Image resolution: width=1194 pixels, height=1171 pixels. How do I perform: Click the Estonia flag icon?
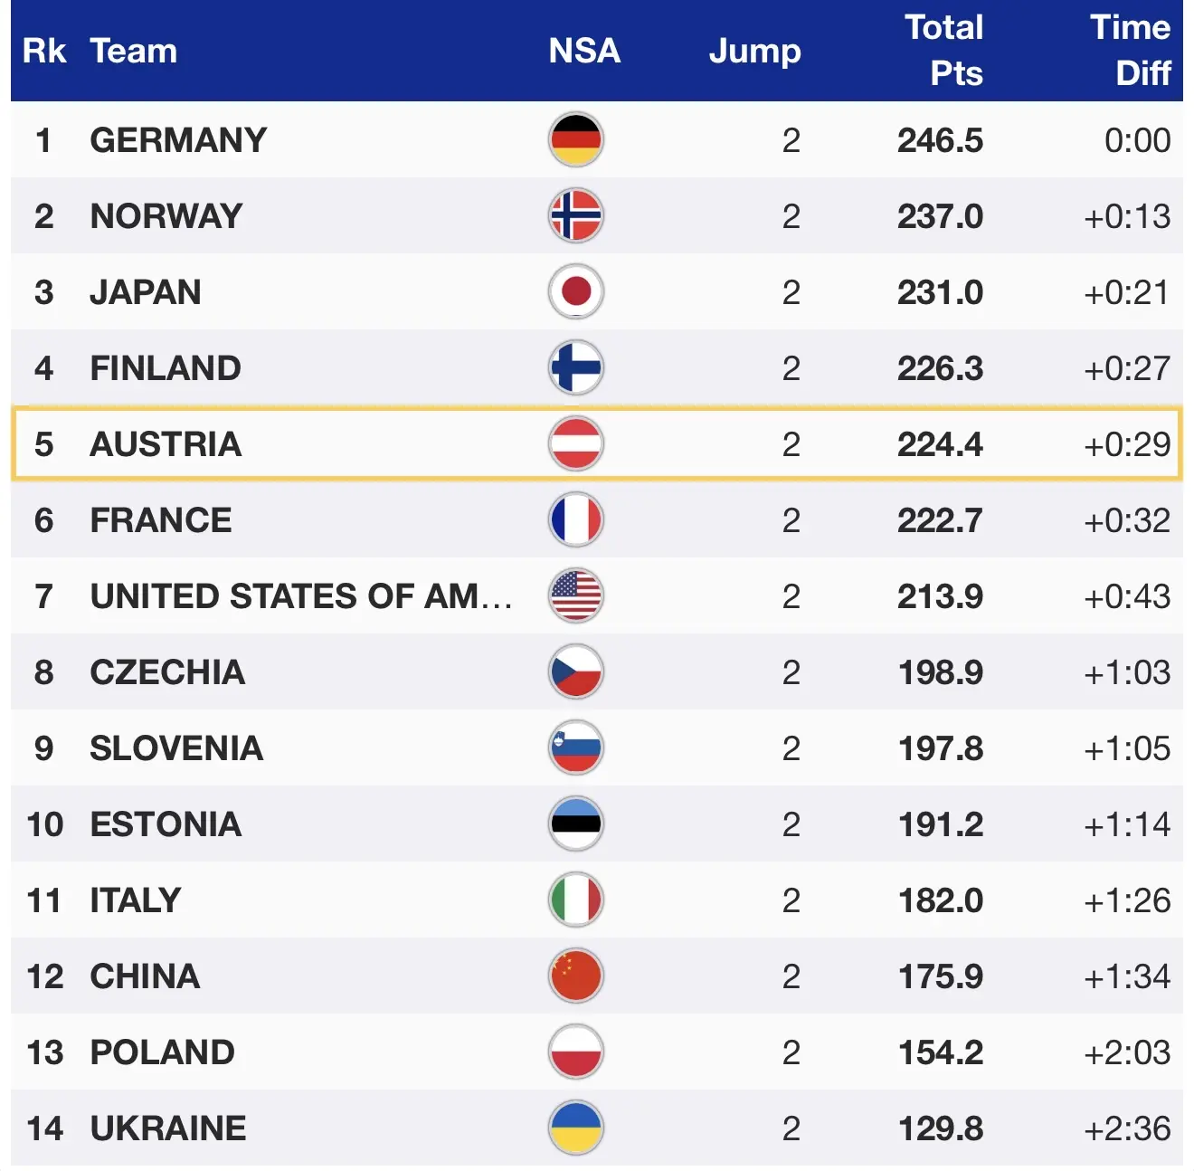click(576, 824)
